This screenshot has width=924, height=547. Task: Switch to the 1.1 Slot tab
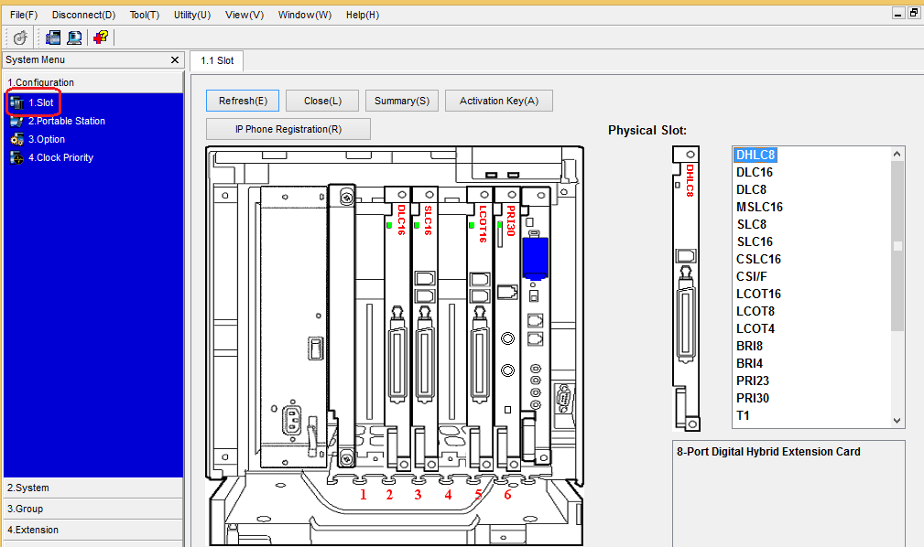point(217,60)
